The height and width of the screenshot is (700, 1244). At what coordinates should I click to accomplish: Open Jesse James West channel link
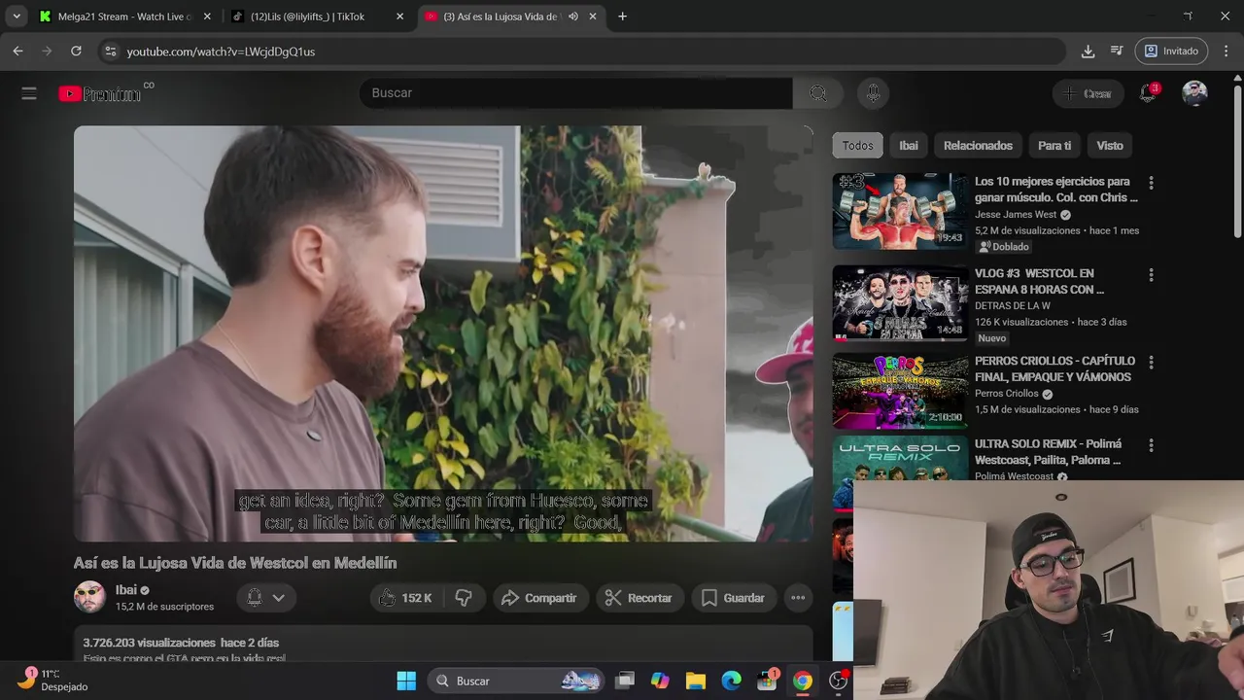(1016, 215)
